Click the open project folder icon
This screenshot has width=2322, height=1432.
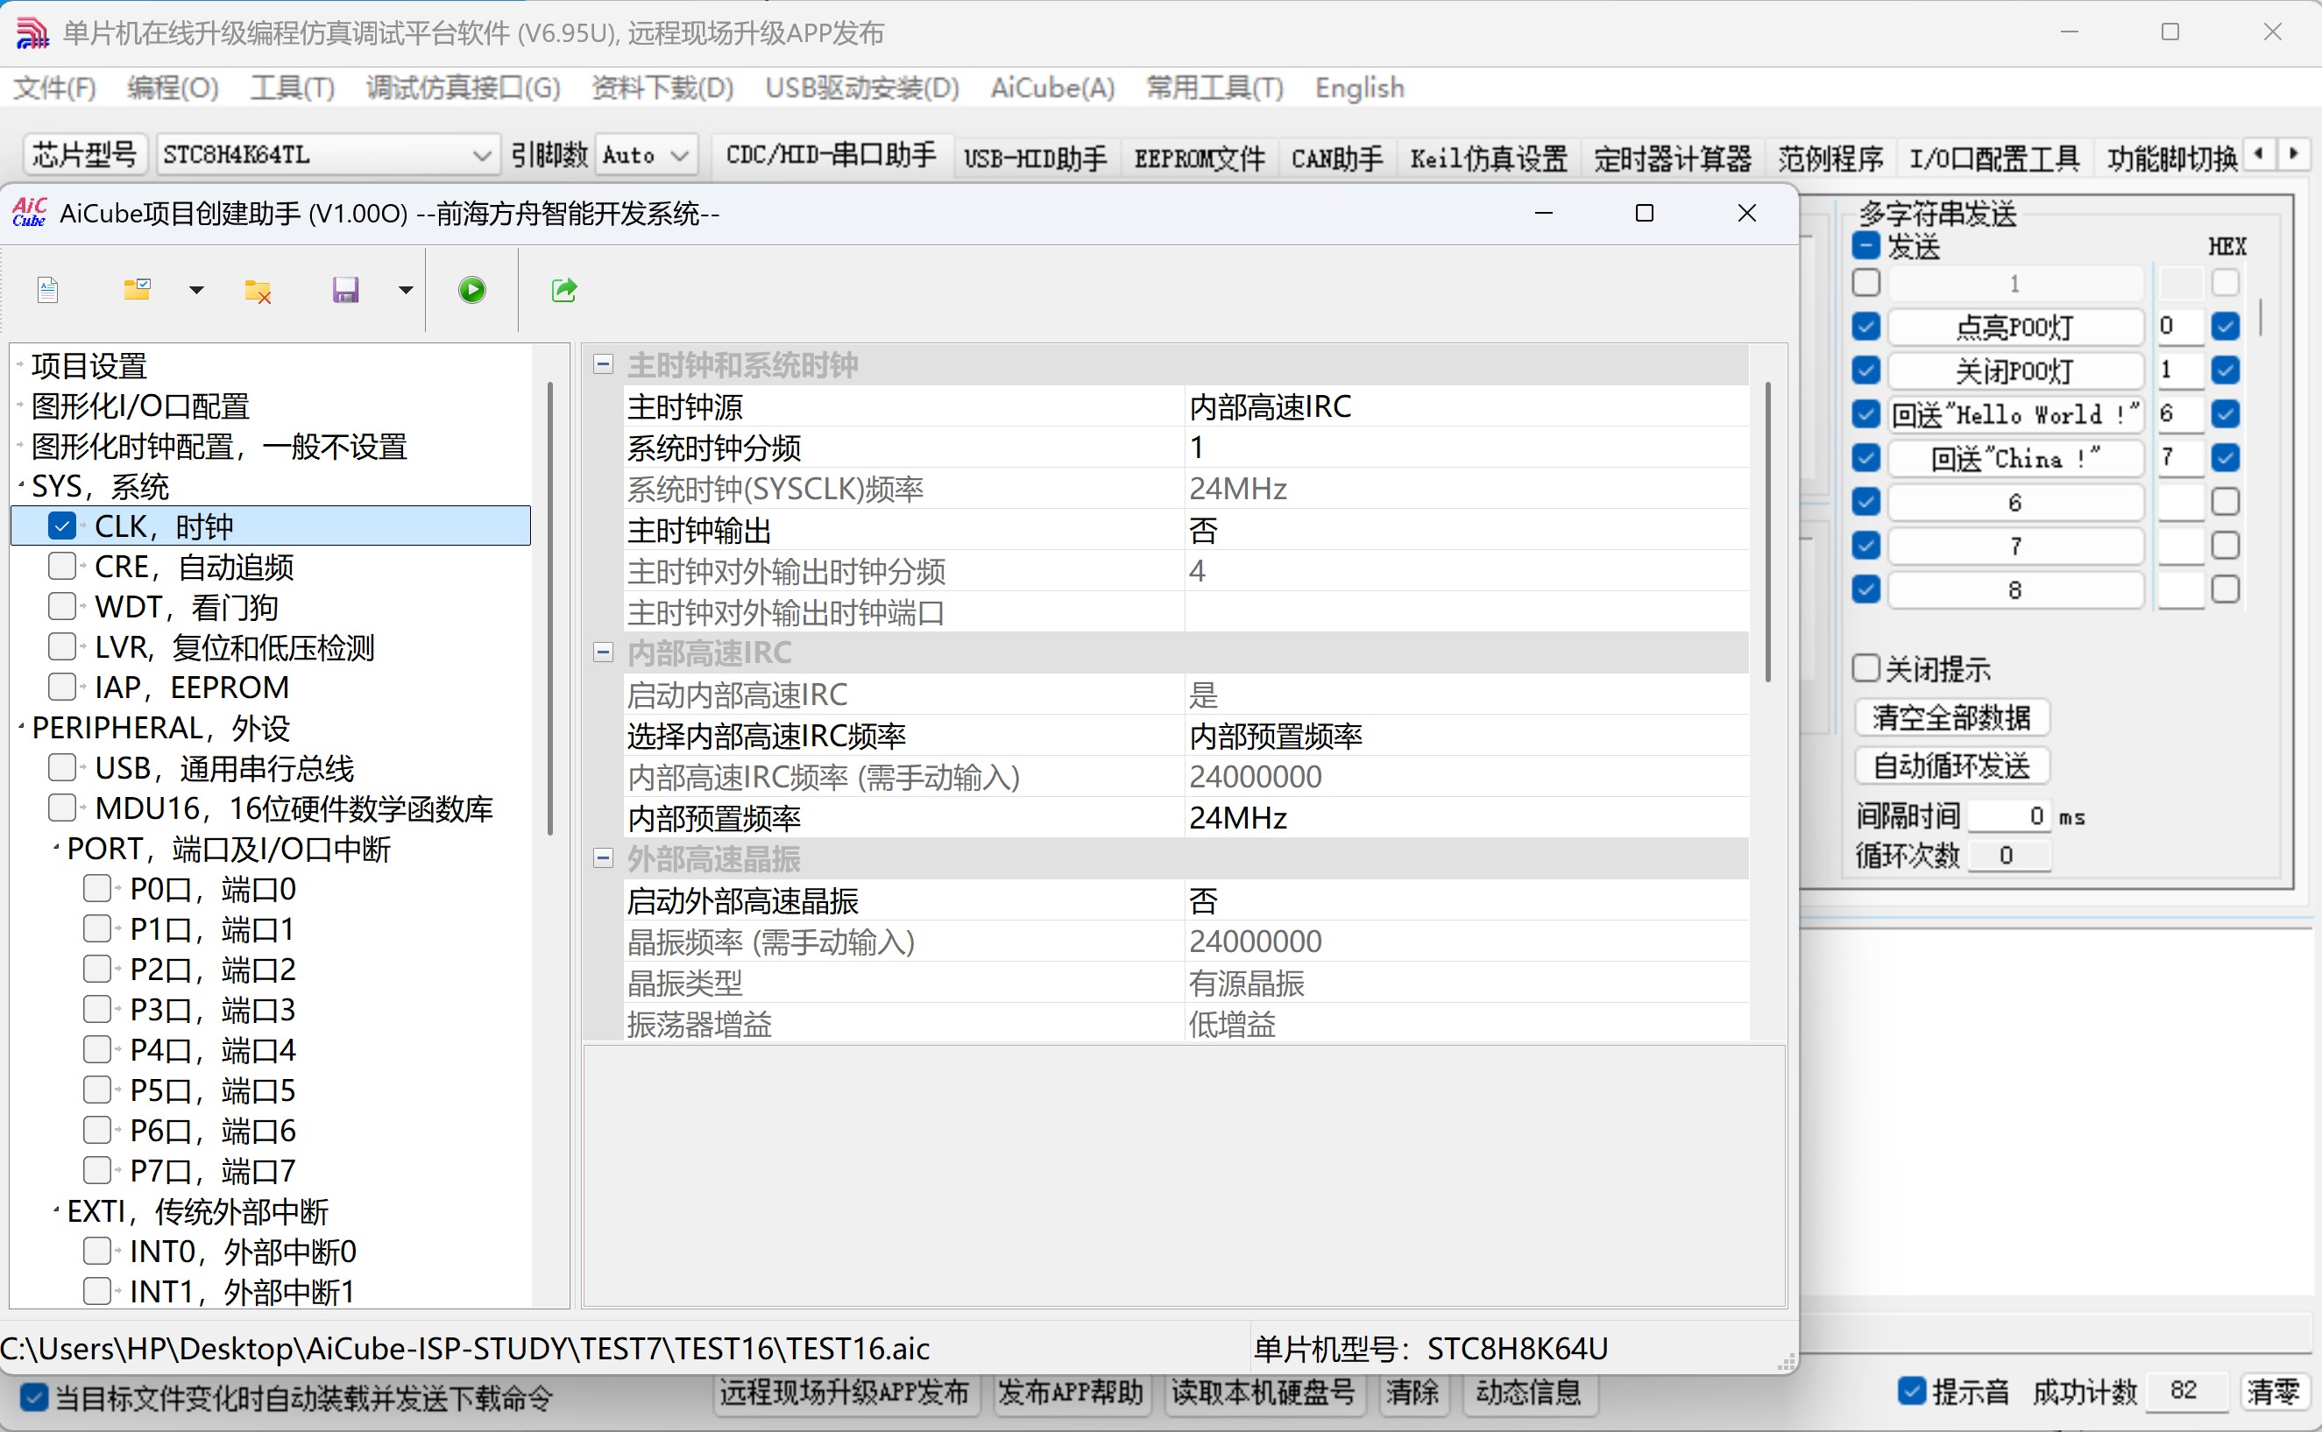[138, 290]
